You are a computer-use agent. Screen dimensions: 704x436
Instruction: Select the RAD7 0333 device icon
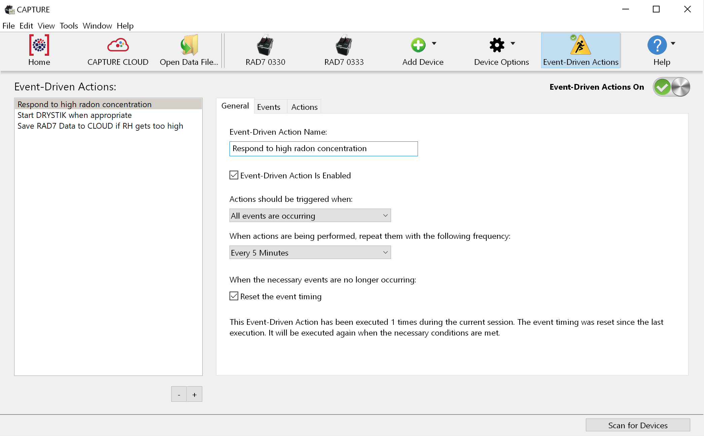click(x=344, y=45)
